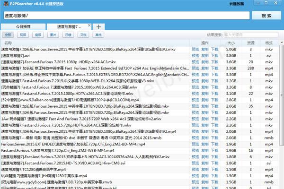The image size is (284, 189).
Task: Open a new search tab with plus
Action: coord(98,27)
